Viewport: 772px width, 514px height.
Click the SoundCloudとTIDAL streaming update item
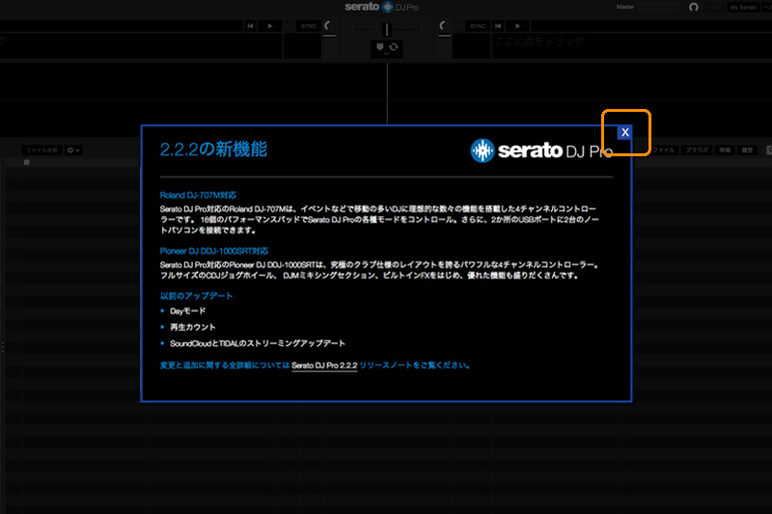coord(258,343)
